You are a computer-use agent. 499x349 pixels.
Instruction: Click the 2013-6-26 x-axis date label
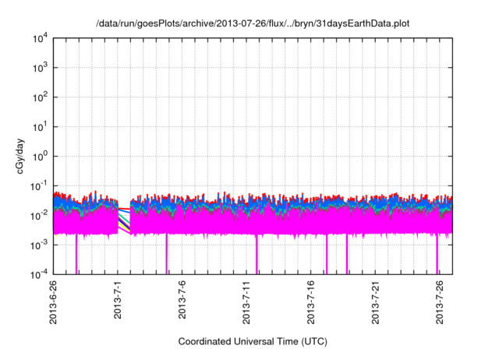(x=53, y=302)
